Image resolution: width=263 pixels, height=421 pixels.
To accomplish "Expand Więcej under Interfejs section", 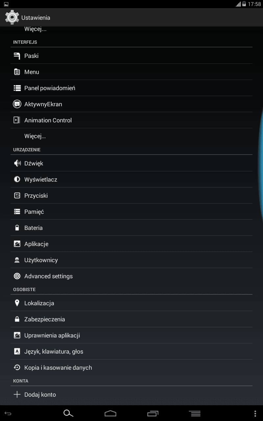I will coord(35,136).
